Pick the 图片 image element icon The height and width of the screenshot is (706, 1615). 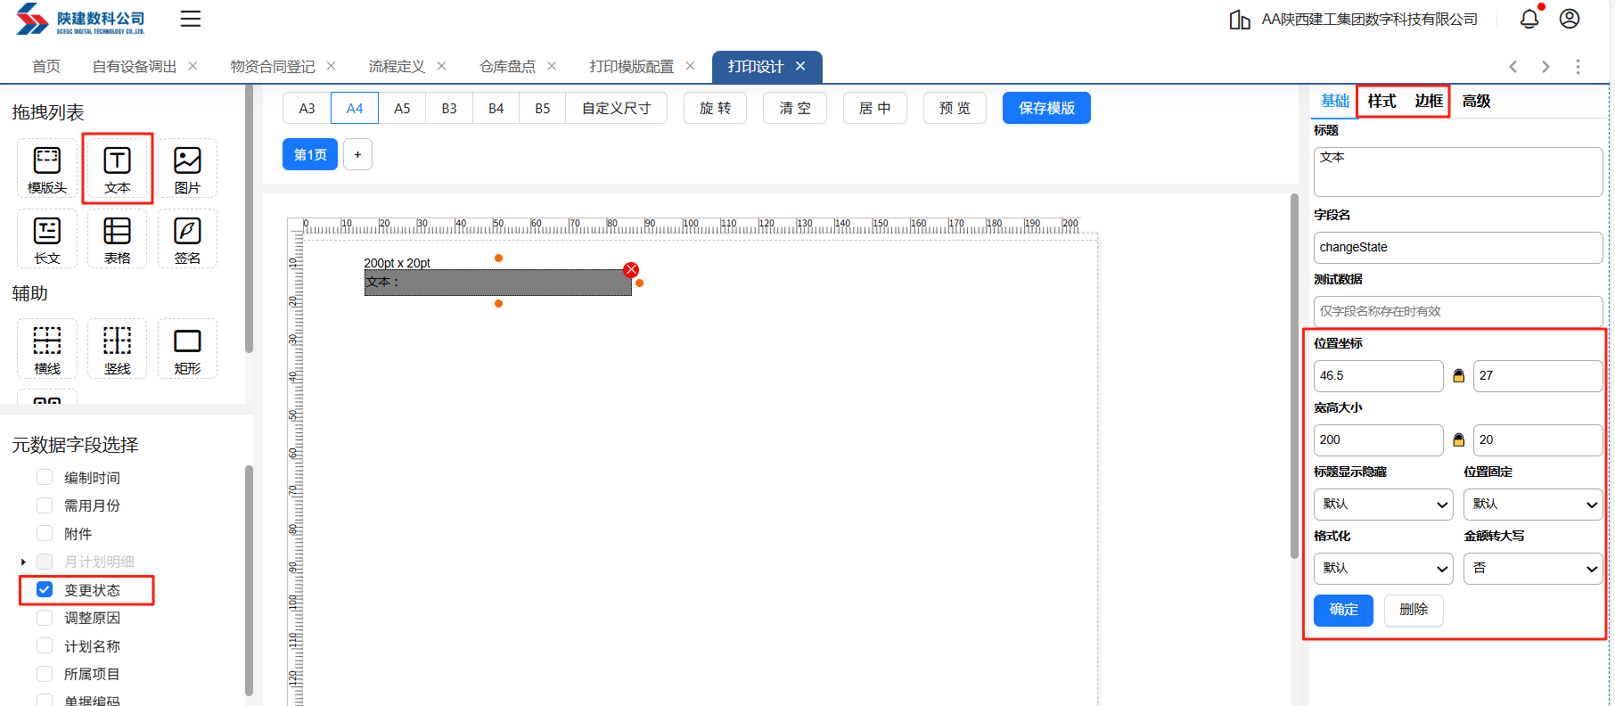pyautogui.click(x=187, y=168)
